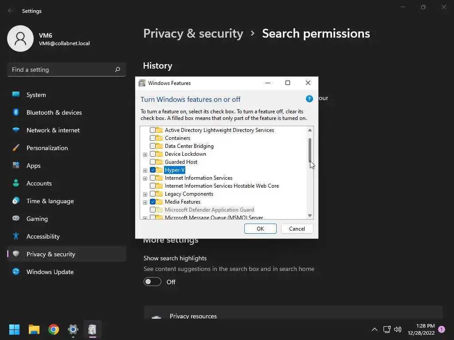Click the features list scrollbar down arrow
The width and height of the screenshot is (454, 340).
310,216
